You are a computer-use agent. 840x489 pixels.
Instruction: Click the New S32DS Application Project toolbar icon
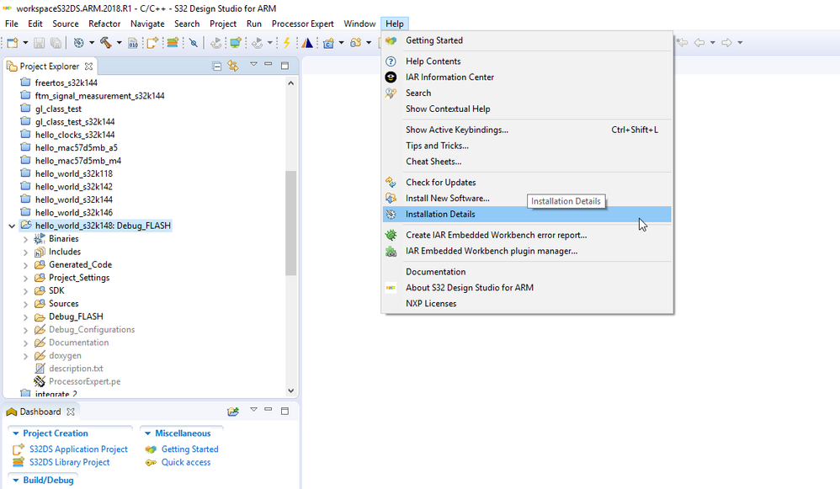(152, 43)
